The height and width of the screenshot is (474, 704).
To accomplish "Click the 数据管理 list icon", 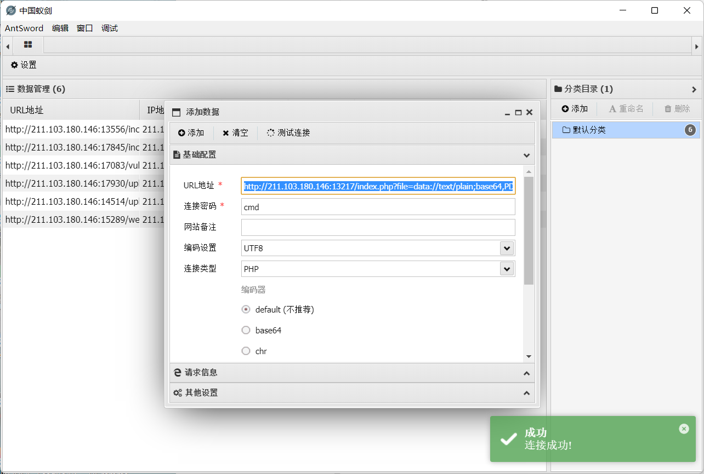I will pos(10,89).
